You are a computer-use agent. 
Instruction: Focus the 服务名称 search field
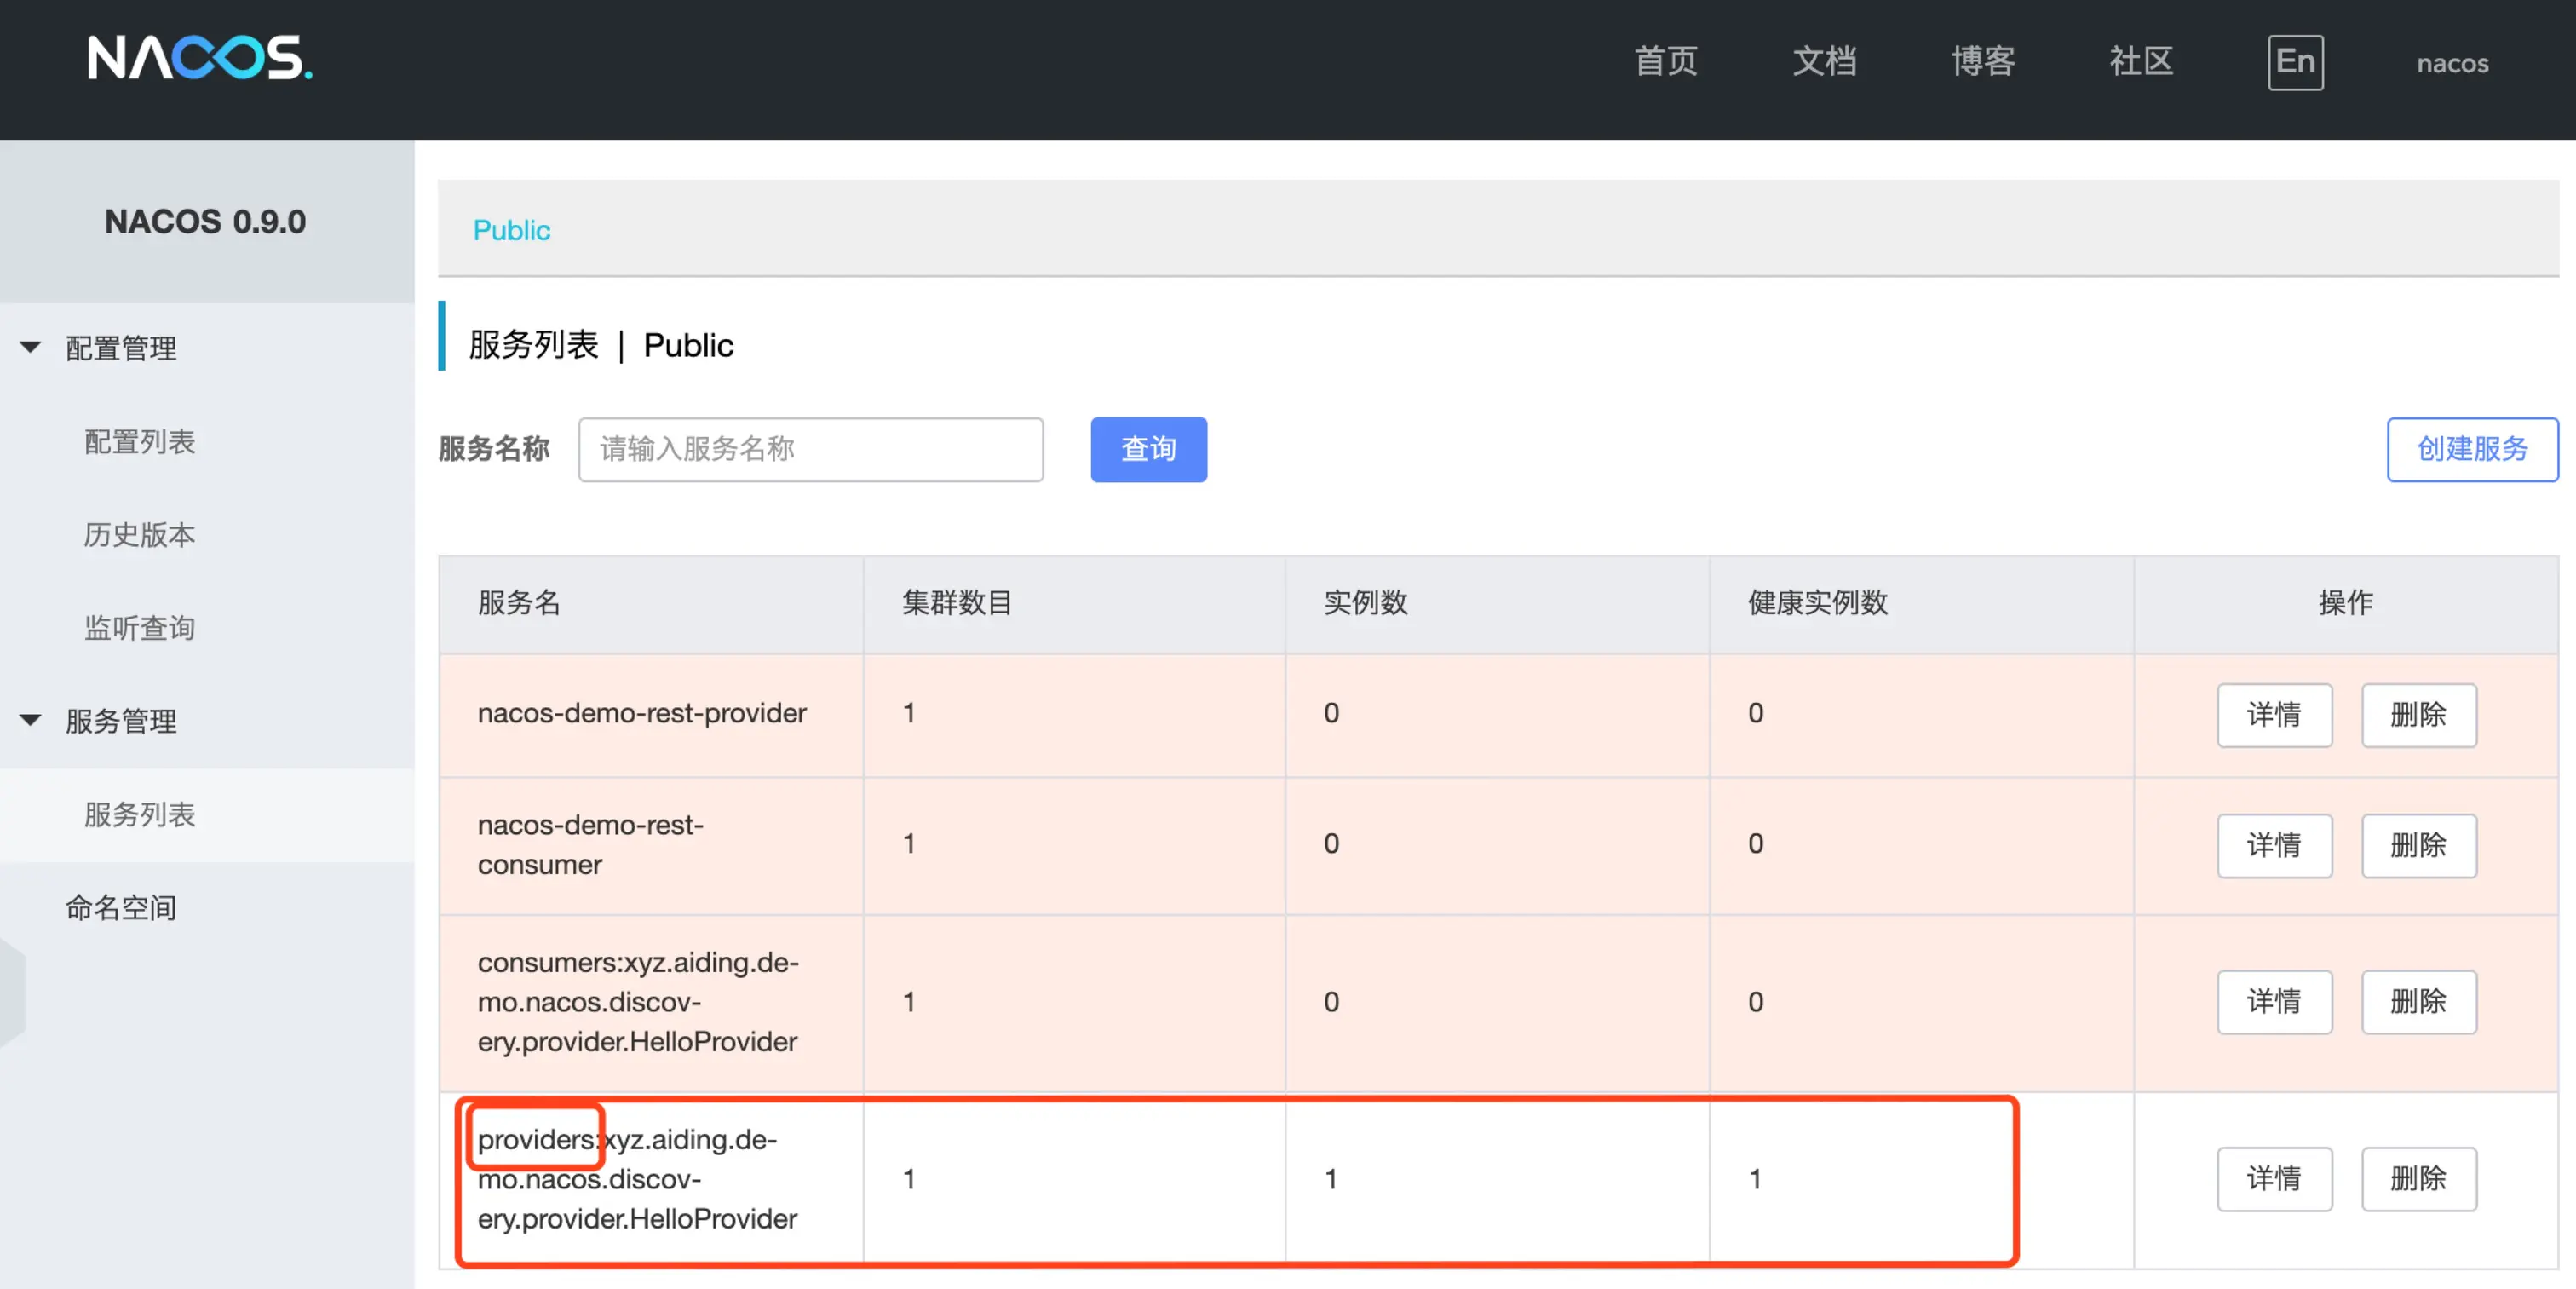[x=810, y=449]
